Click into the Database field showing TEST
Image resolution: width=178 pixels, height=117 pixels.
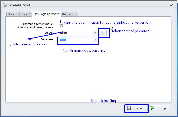(x=76, y=39)
